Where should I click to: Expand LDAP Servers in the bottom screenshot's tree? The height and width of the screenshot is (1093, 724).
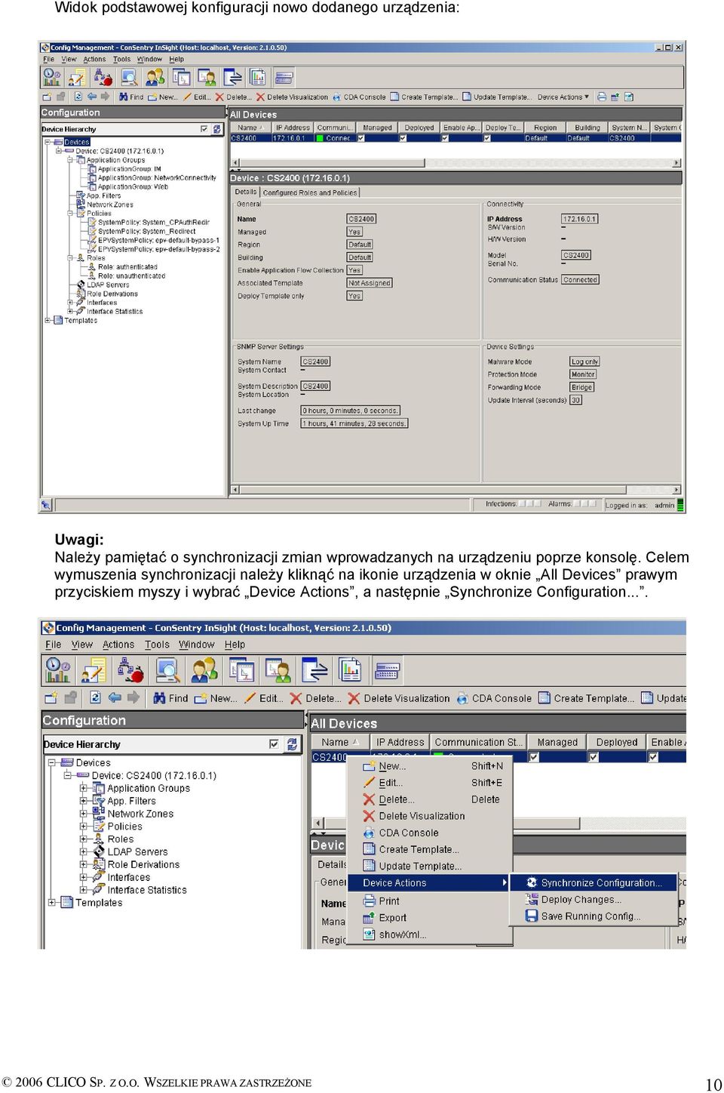point(84,851)
